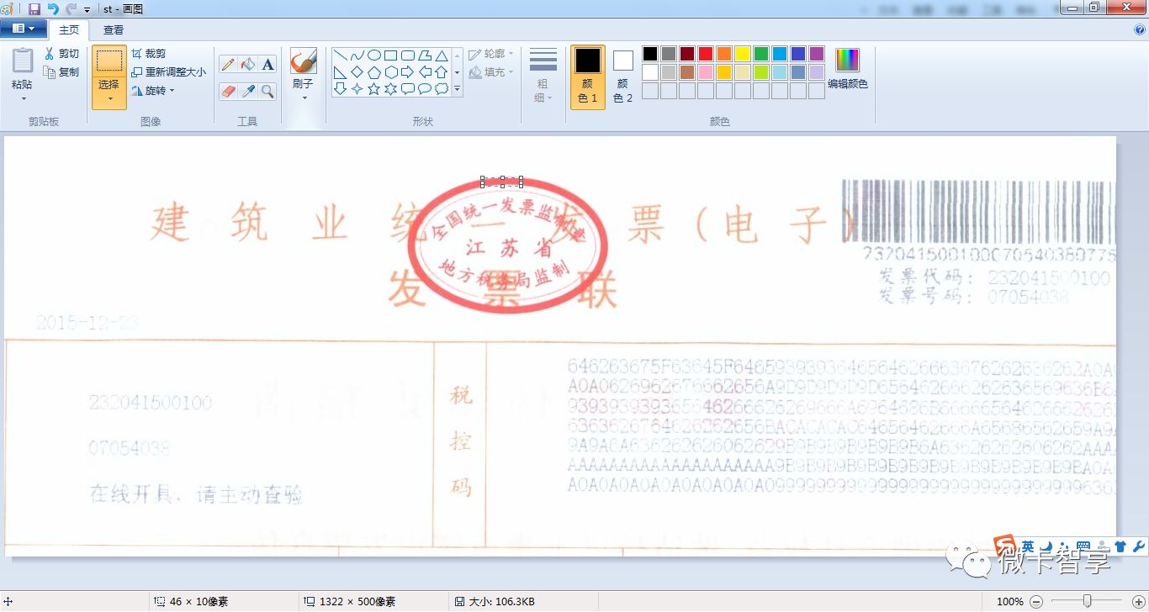Switch to the View (查看) tab
Viewport: 1149px width, 612px height.
click(x=114, y=29)
